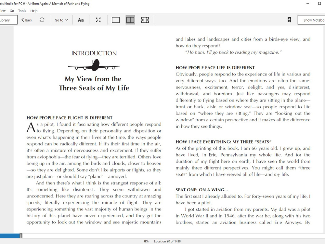Select two-column page layout
The image size is (325, 244).
pos(130,20)
